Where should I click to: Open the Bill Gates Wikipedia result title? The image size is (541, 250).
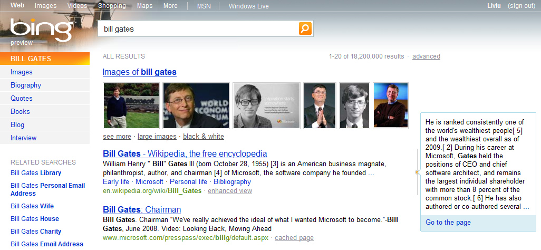185,153
